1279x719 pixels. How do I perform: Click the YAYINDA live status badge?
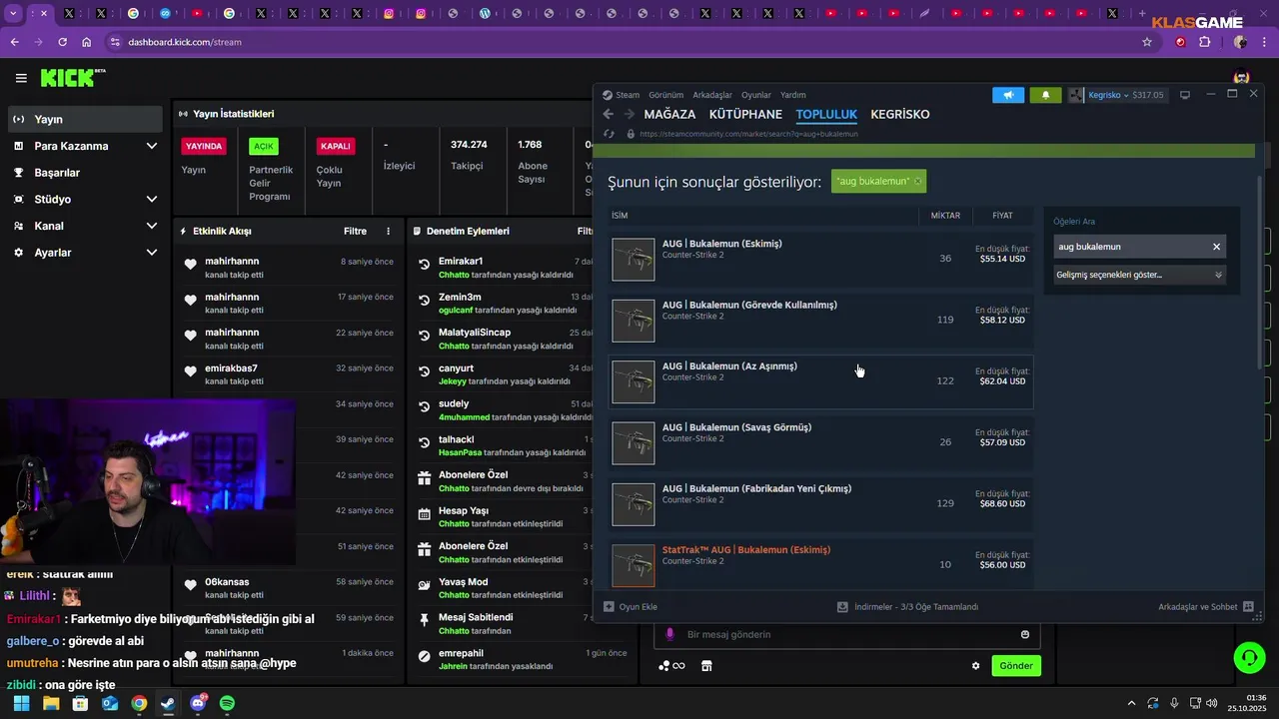point(204,146)
